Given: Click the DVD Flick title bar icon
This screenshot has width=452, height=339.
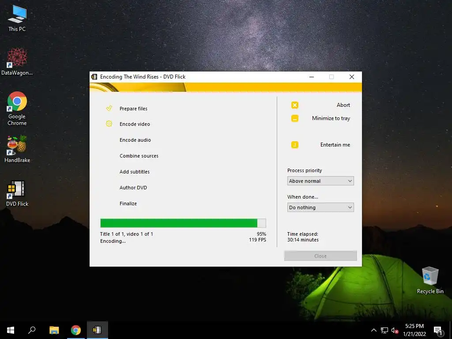Looking at the screenshot, I should (x=94, y=77).
